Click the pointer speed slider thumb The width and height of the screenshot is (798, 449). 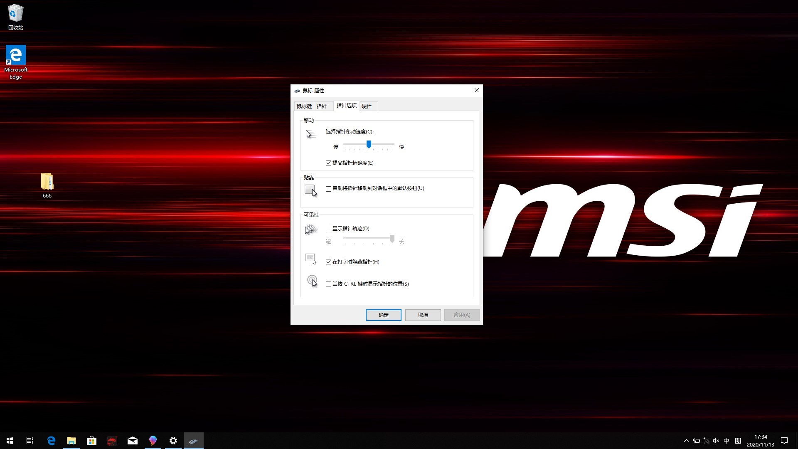[x=369, y=144]
